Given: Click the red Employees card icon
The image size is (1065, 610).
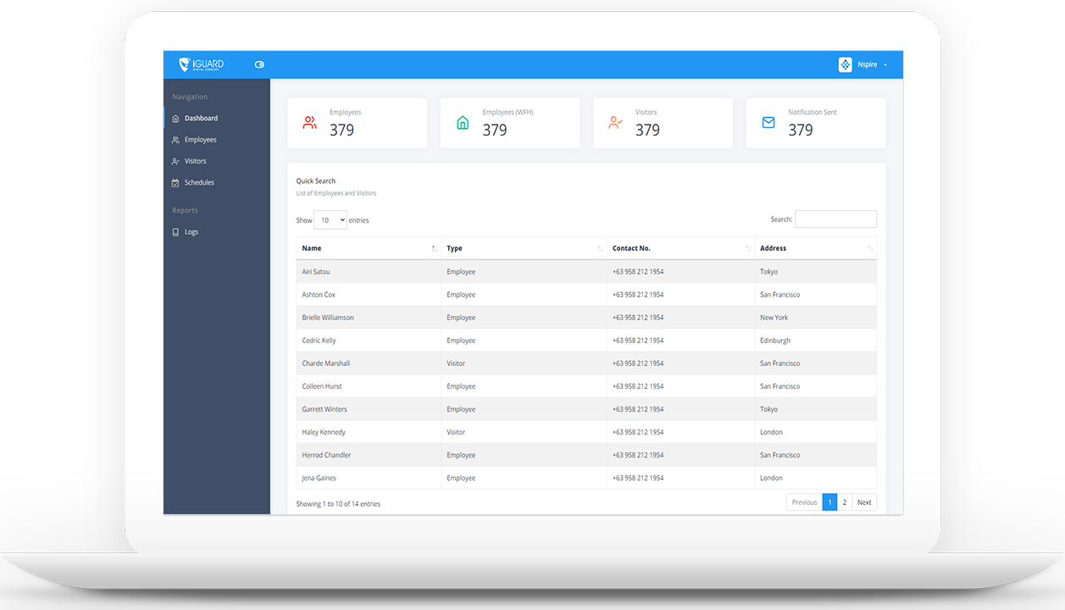Looking at the screenshot, I should pyautogui.click(x=309, y=123).
